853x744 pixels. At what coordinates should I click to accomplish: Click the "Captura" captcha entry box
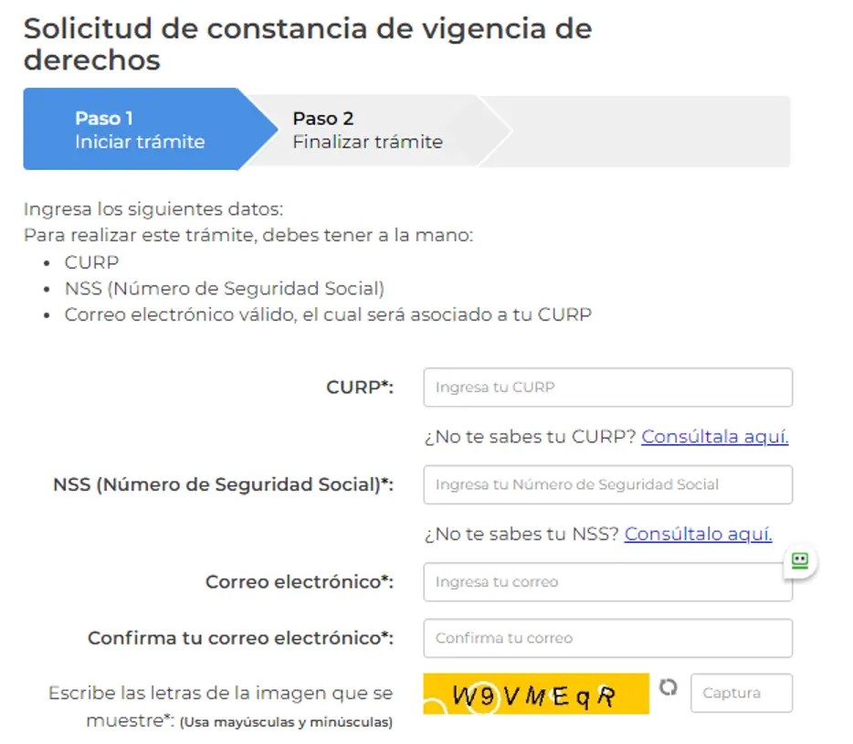[x=741, y=693]
